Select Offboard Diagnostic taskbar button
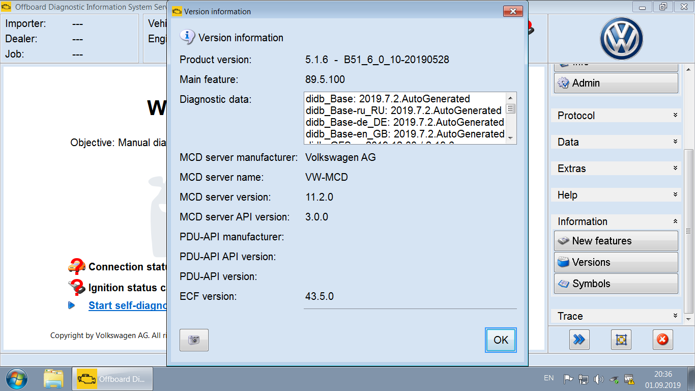 (x=112, y=379)
